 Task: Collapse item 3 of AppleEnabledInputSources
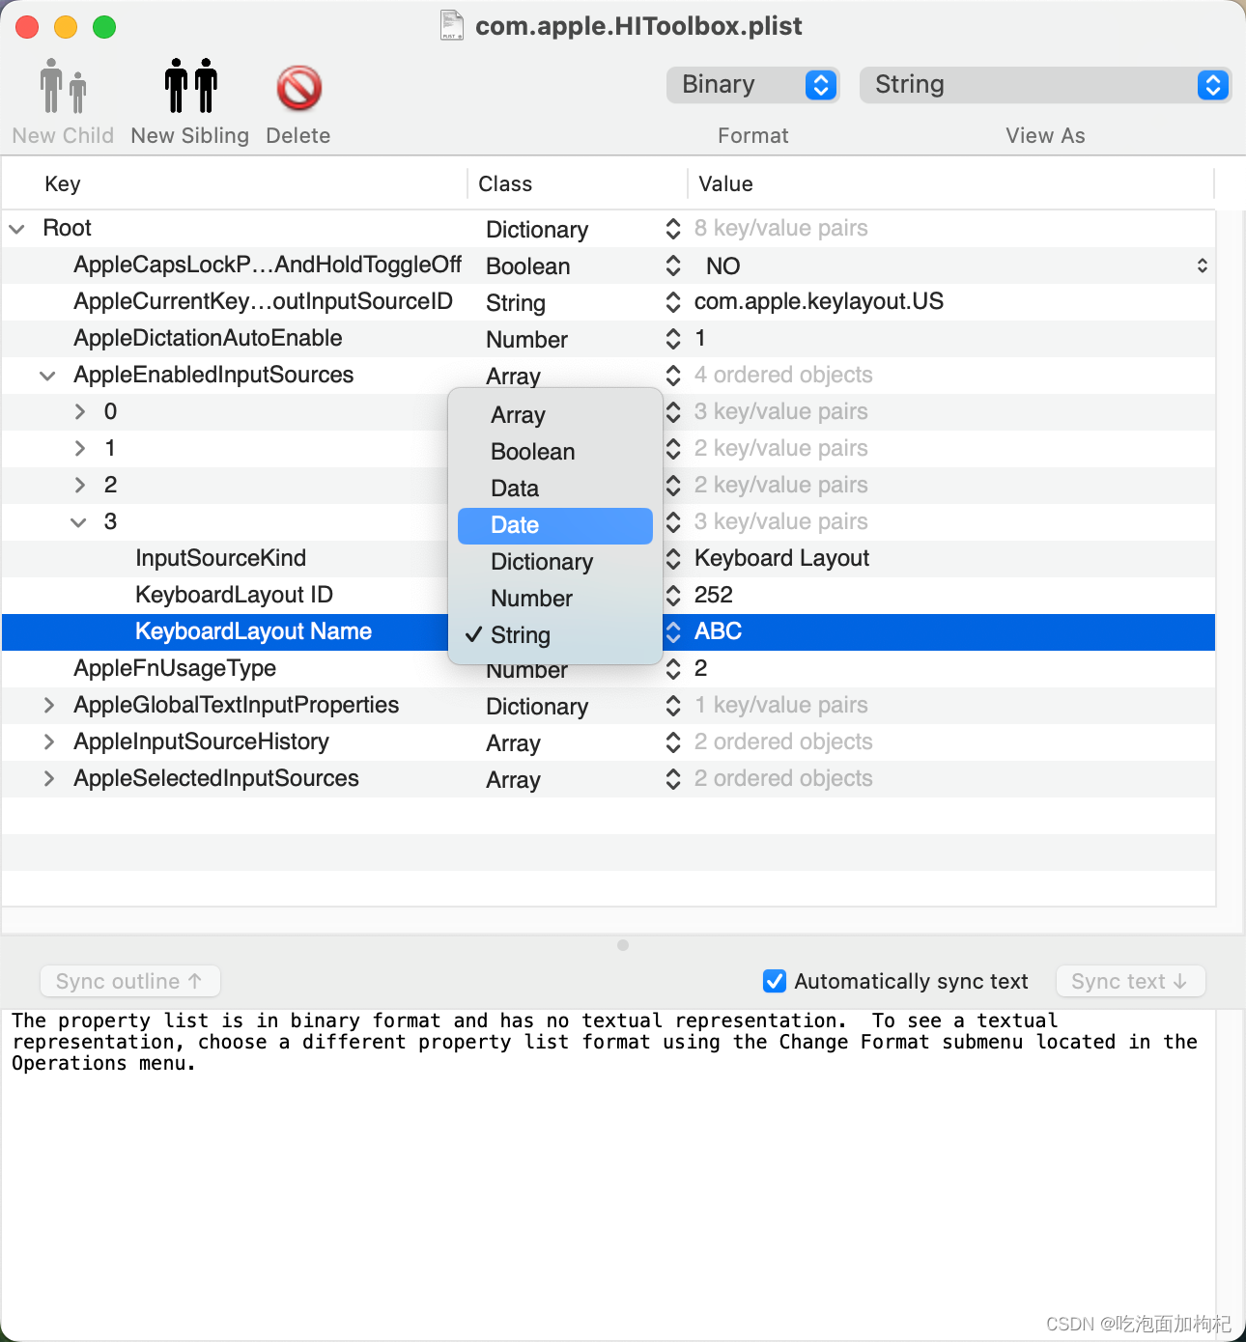78,522
